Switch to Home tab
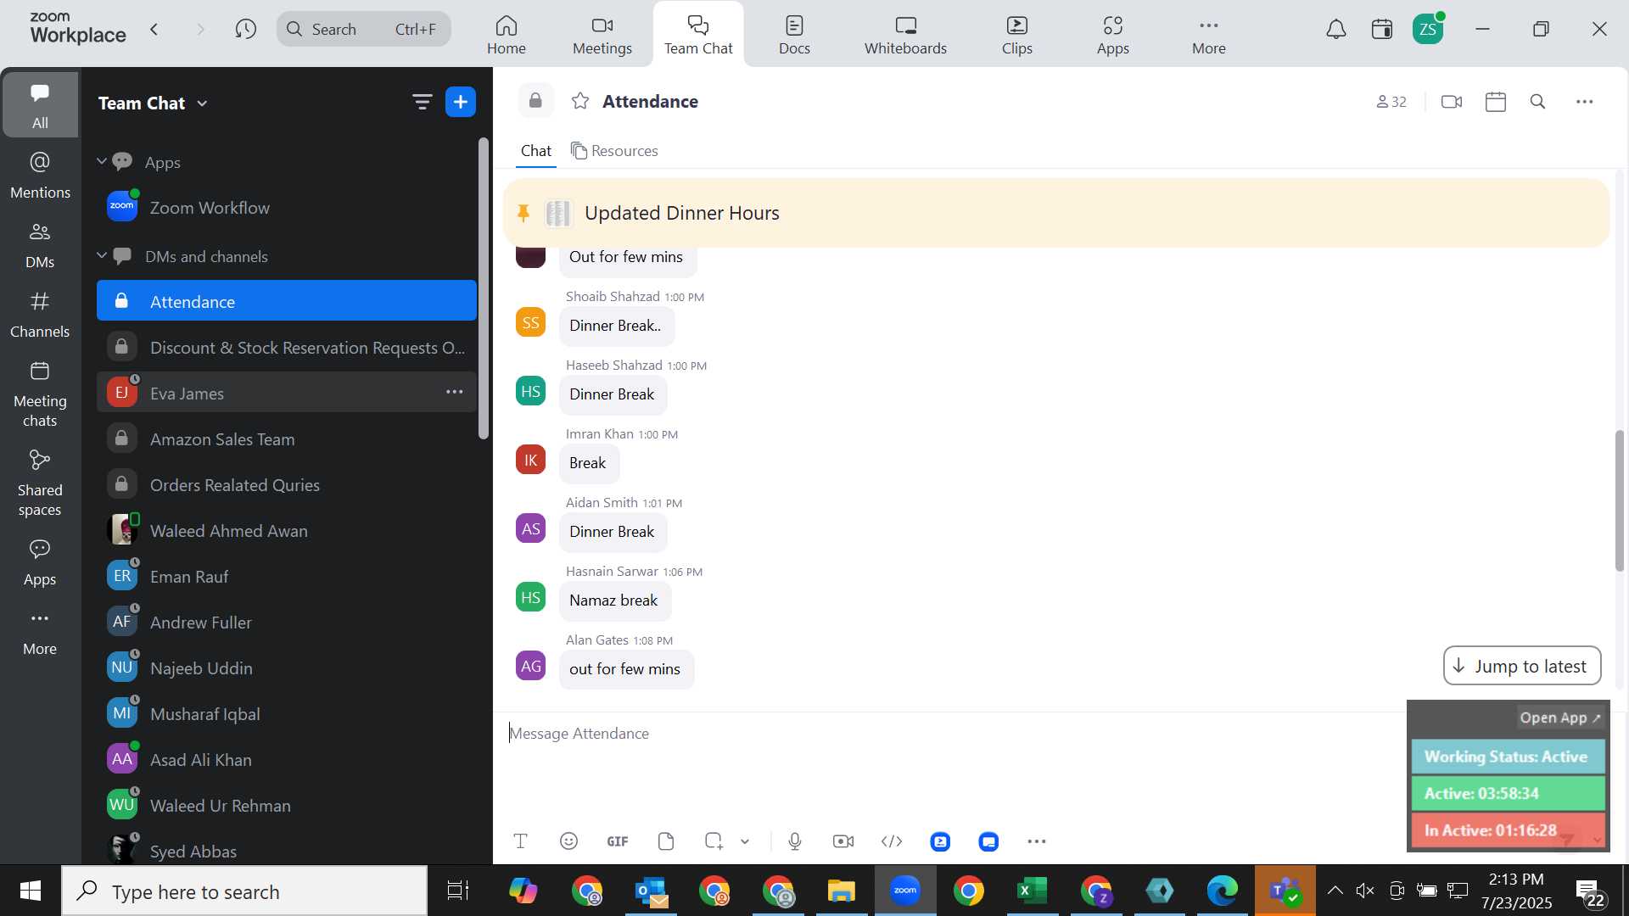The width and height of the screenshot is (1629, 916). pos(507,35)
